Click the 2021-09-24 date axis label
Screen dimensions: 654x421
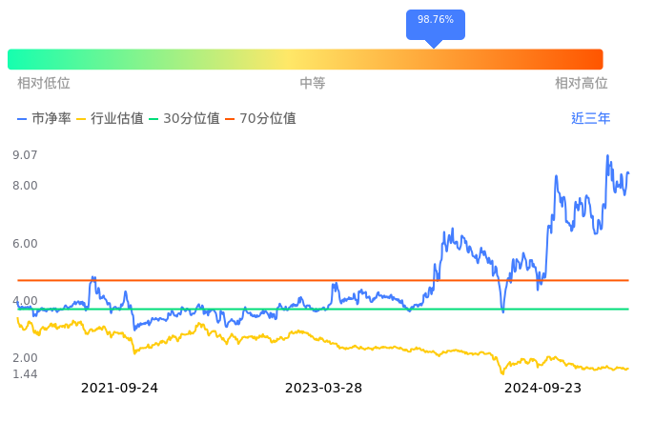(119, 388)
